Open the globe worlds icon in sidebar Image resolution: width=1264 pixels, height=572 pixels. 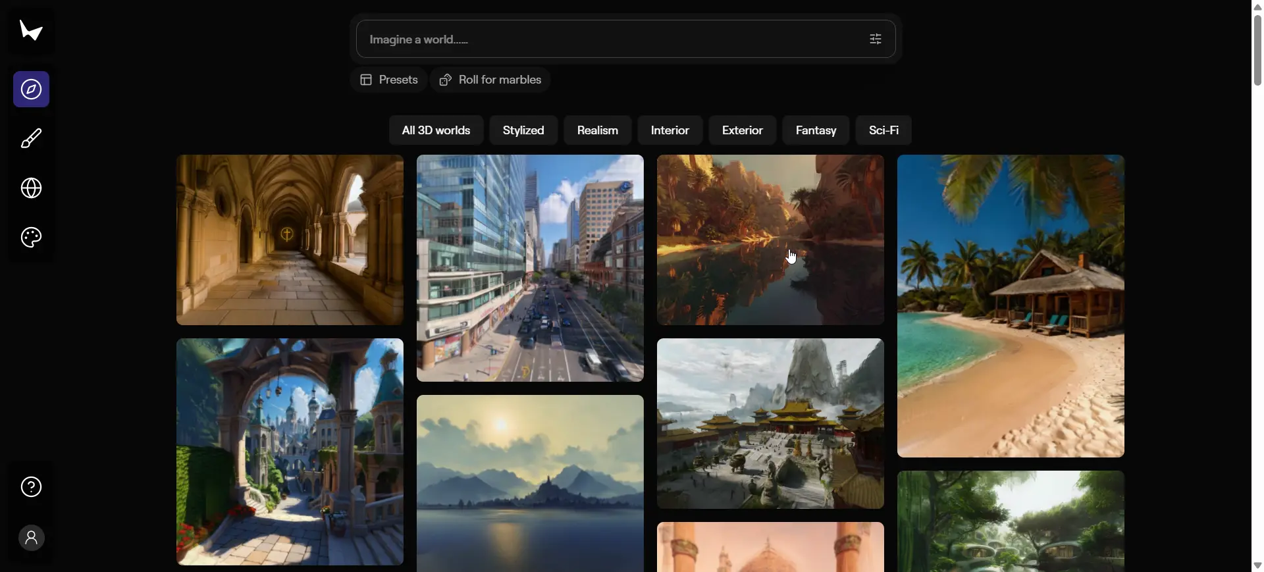(x=31, y=188)
